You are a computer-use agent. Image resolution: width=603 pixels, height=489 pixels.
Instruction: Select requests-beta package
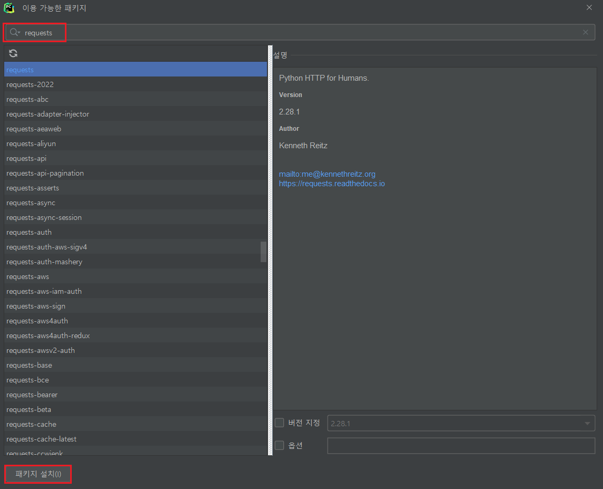tap(136, 410)
